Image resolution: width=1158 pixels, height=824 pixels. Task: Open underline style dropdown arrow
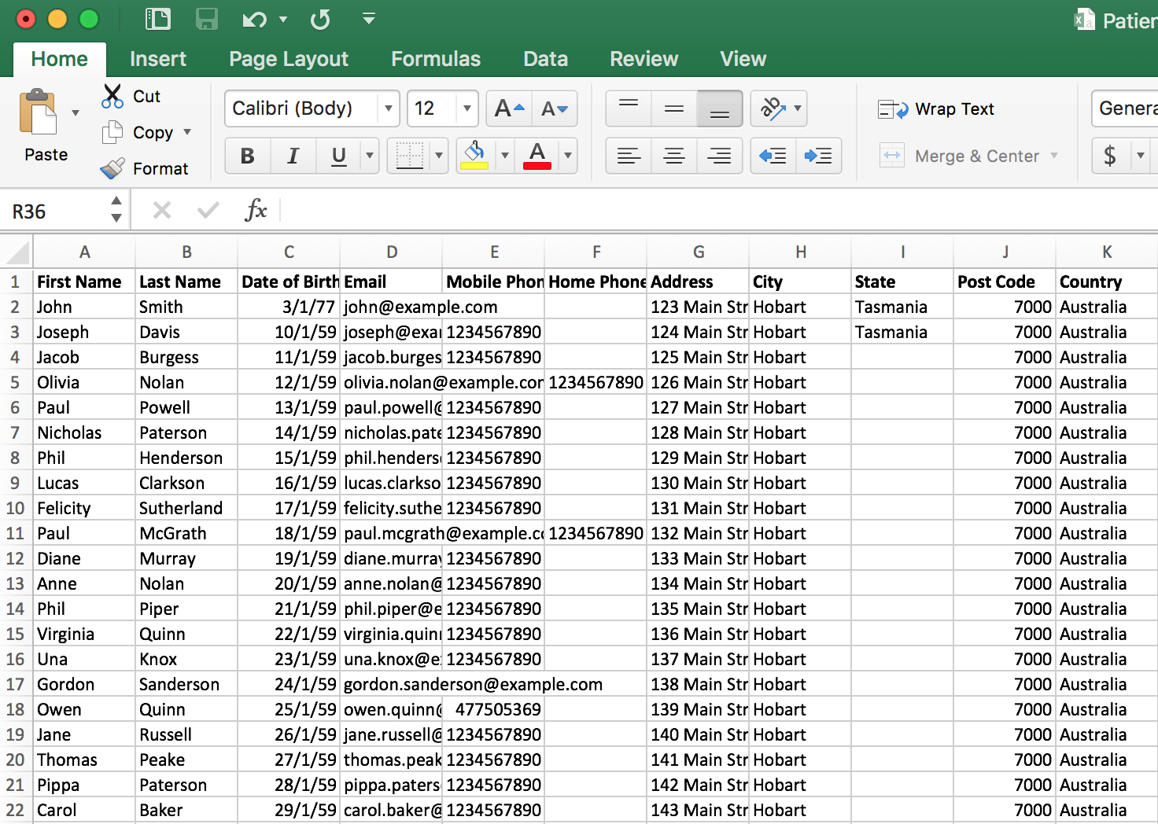pyautogui.click(x=370, y=156)
